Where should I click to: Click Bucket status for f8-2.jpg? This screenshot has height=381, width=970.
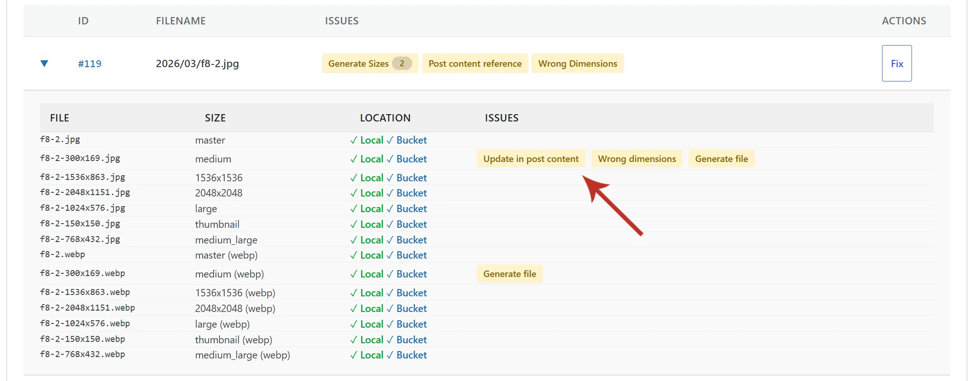click(407, 140)
